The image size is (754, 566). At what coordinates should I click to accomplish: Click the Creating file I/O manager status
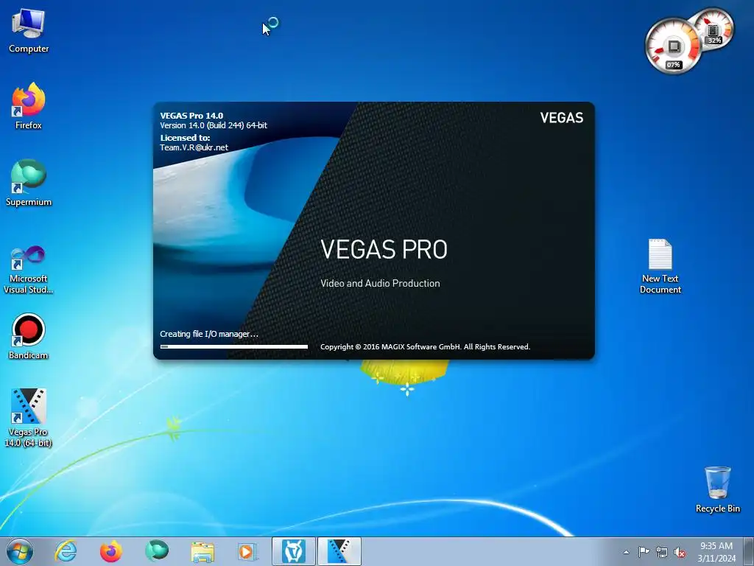tap(209, 334)
